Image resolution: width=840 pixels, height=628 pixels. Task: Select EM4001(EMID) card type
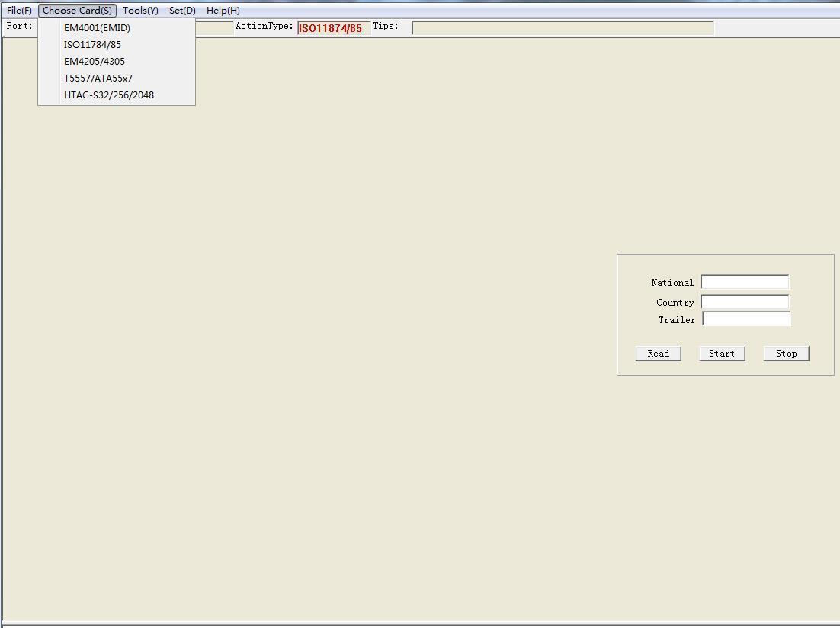pos(97,28)
